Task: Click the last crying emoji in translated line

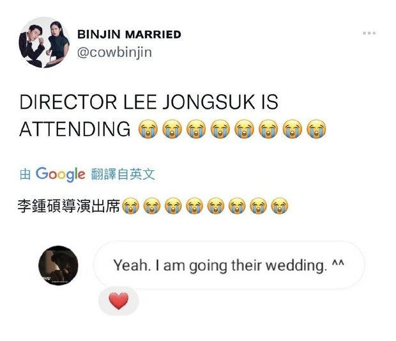Action: tap(279, 206)
